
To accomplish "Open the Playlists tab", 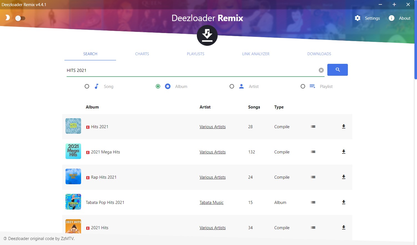I will coord(195,54).
